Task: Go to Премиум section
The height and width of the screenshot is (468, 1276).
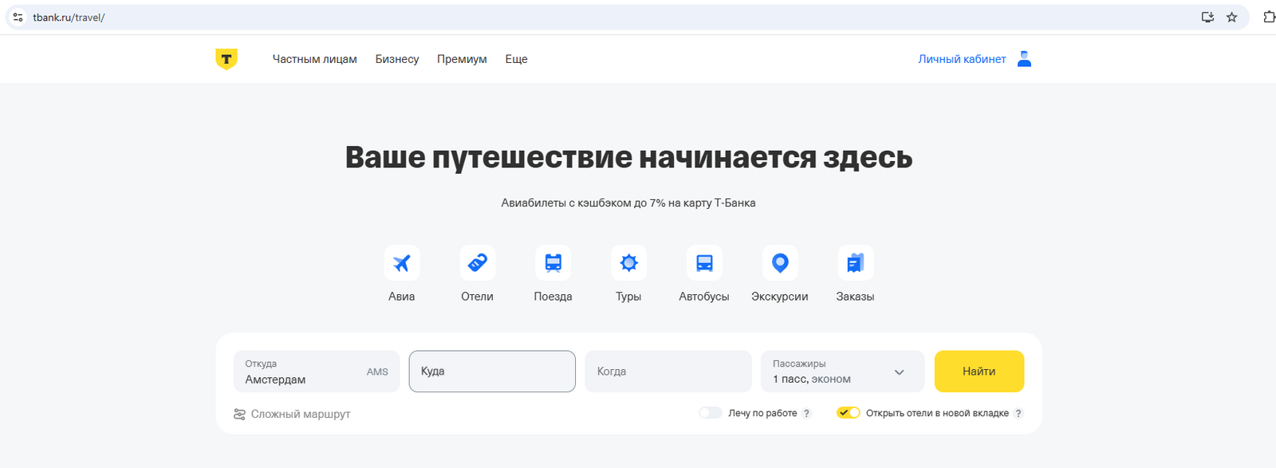Action: (x=462, y=59)
